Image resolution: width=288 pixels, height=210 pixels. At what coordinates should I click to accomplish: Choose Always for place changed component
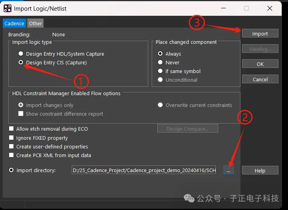[160, 53]
